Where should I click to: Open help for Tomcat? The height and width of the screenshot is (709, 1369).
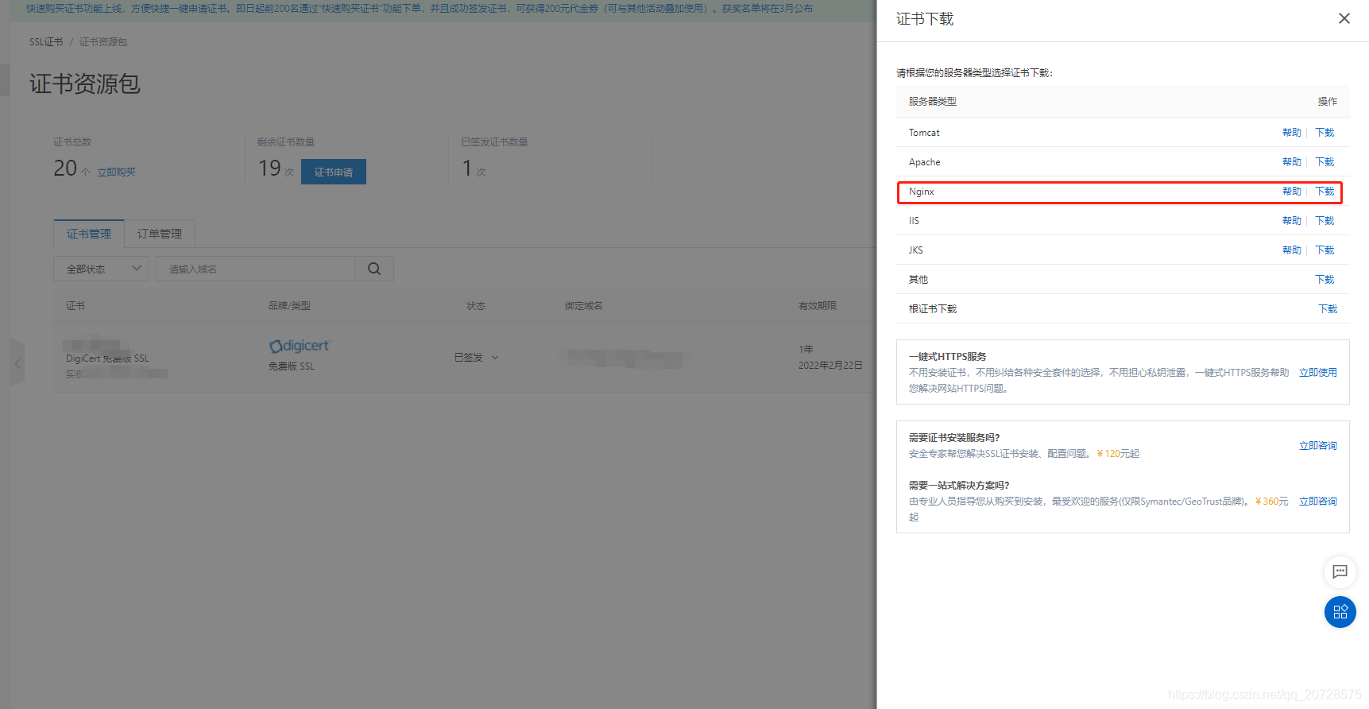tap(1292, 133)
